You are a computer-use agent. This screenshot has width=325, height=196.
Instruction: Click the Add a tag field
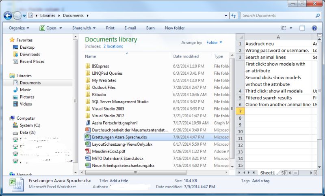coord(261,181)
